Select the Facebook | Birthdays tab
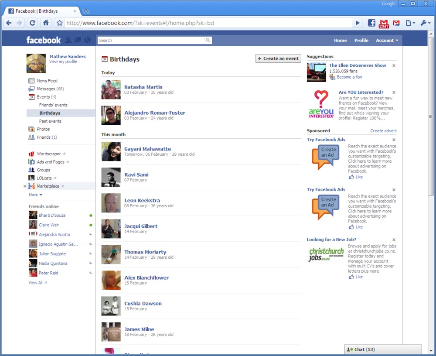 pyautogui.click(x=41, y=11)
